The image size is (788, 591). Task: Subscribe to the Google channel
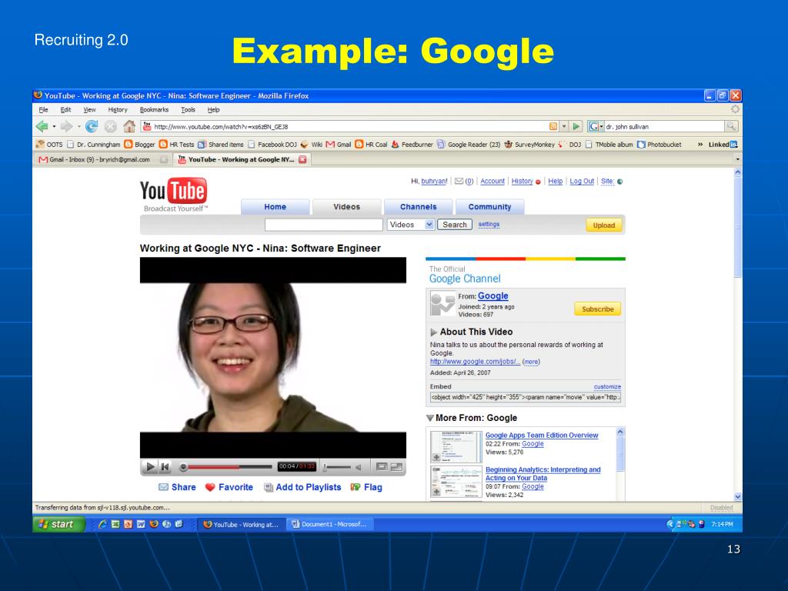(x=597, y=309)
